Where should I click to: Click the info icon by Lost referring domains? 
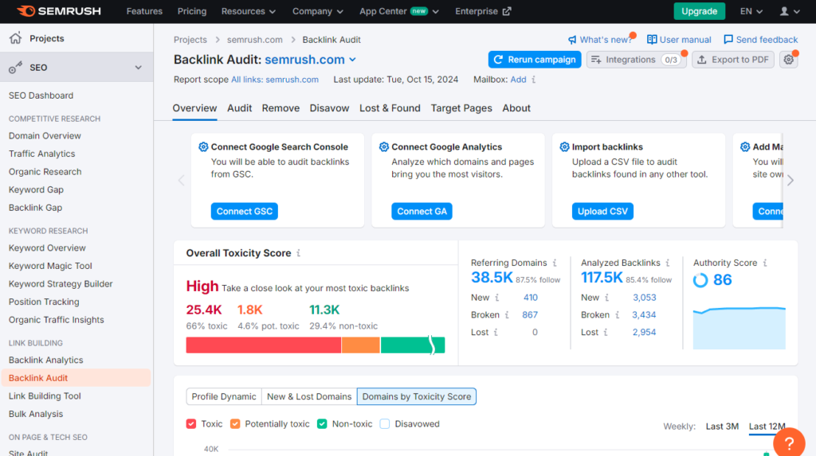[496, 332]
